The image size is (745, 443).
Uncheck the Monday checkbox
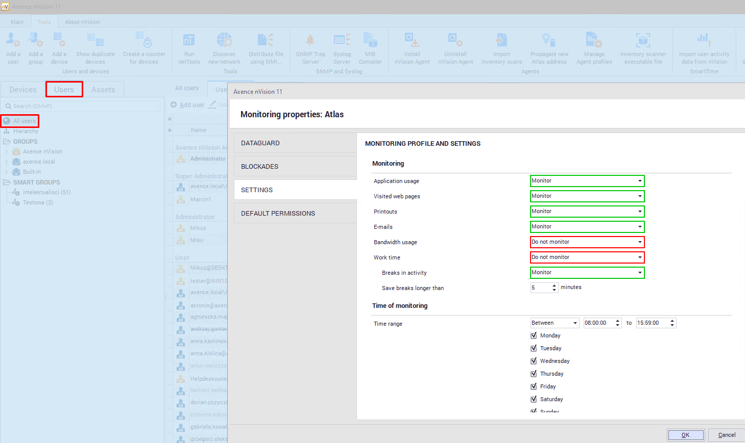point(534,335)
